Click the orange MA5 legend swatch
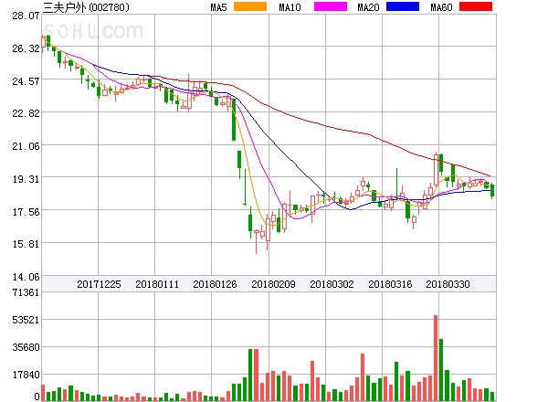Screen dimensions: 548x402 (250, 6)
